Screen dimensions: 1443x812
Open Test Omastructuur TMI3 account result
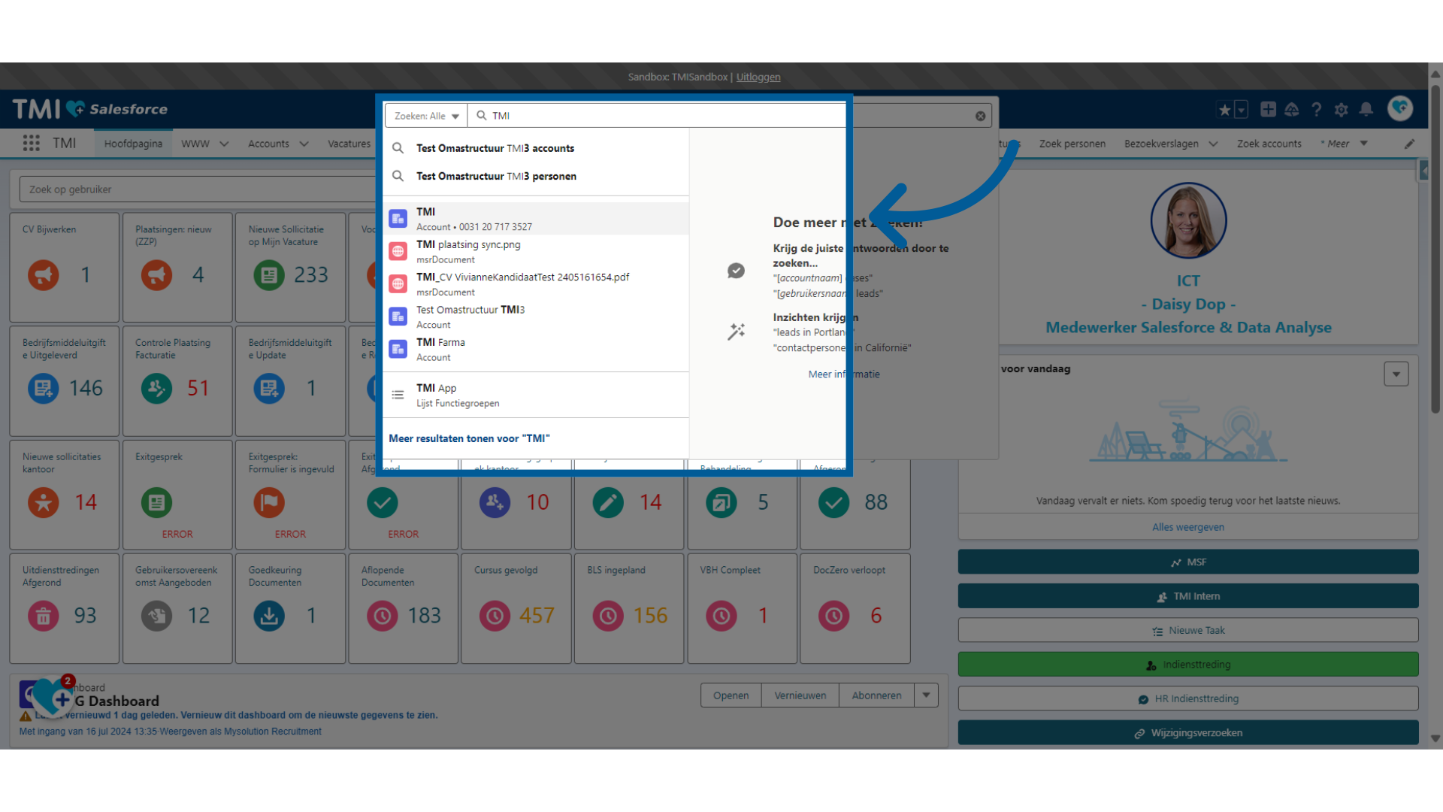click(536, 317)
